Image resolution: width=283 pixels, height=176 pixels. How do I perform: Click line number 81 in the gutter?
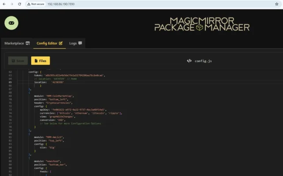click(10, 137)
